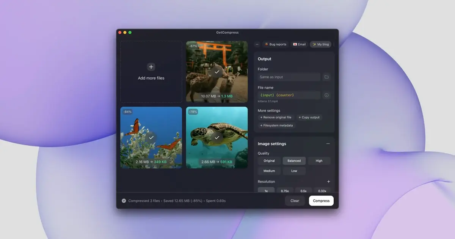Open the Email link
Screen dimensions: 455x239
pyautogui.click(x=299, y=44)
